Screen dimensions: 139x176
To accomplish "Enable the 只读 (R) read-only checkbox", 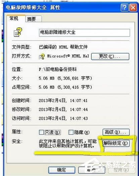I will coord(41,132).
